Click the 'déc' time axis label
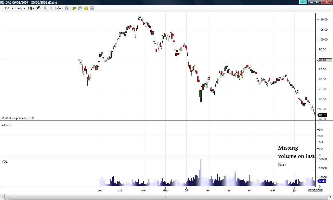Image resolution: width=333 pixels, height=200 pixels. [x=165, y=190]
